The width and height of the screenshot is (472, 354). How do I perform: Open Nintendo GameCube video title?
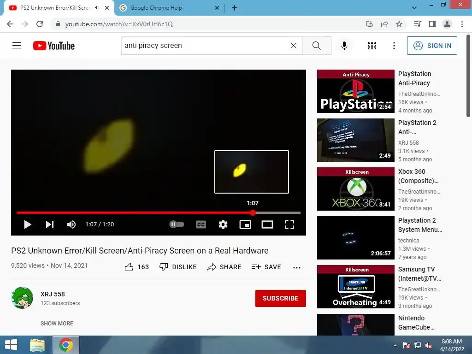(x=416, y=323)
